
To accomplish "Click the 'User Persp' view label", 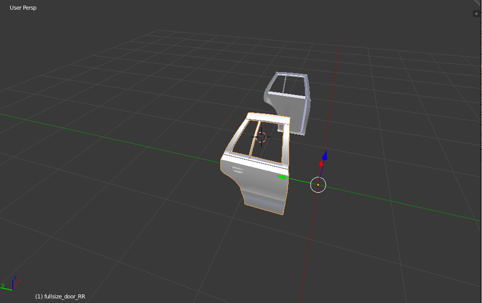I will click(x=23, y=8).
